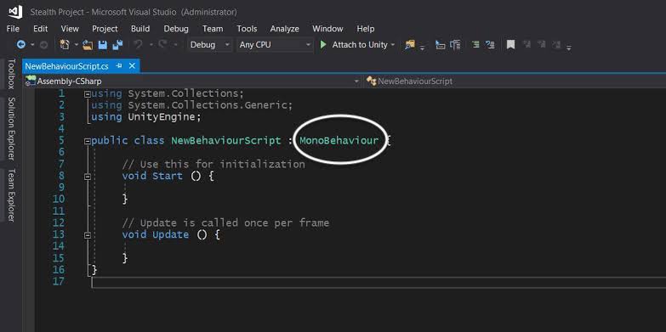Click the Navigate Forward arrow icon
The image size is (666, 332).
tap(43, 44)
